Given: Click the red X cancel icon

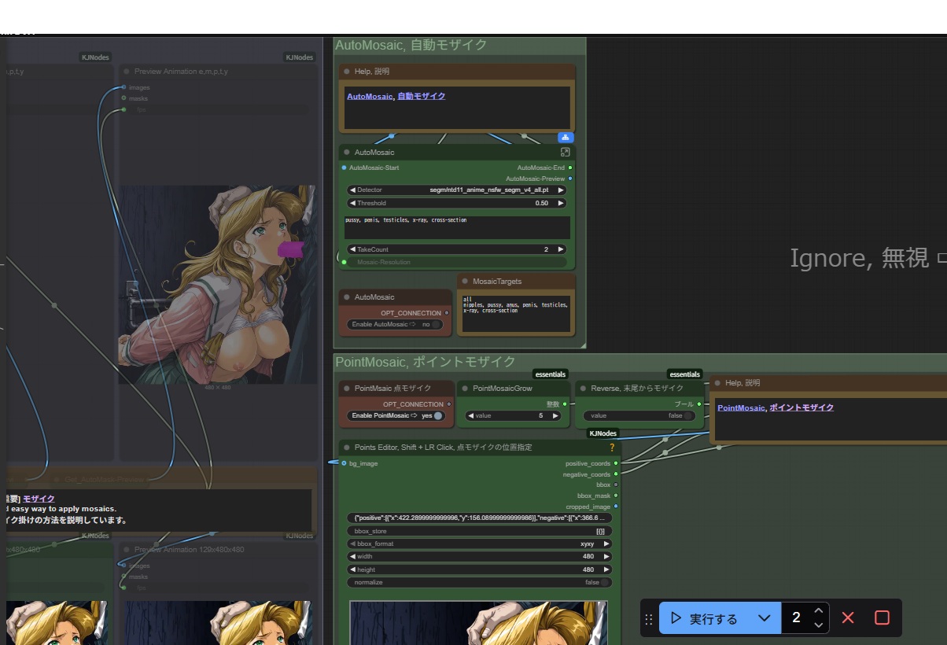Looking at the screenshot, I should (848, 617).
